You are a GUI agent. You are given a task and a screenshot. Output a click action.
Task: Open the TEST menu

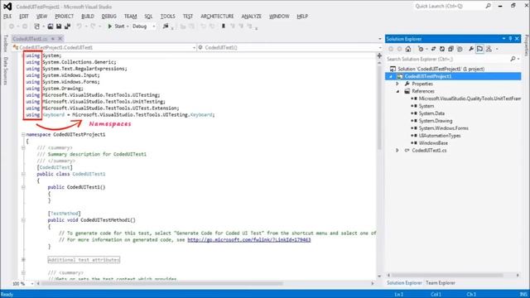(188, 17)
